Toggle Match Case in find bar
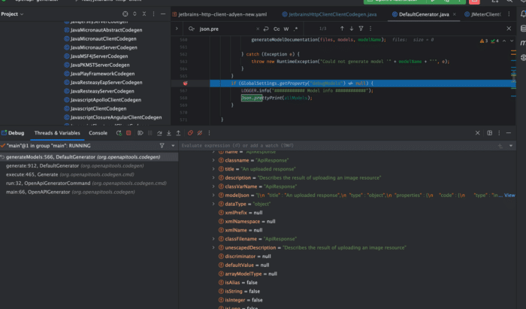 tap(277, 29)
